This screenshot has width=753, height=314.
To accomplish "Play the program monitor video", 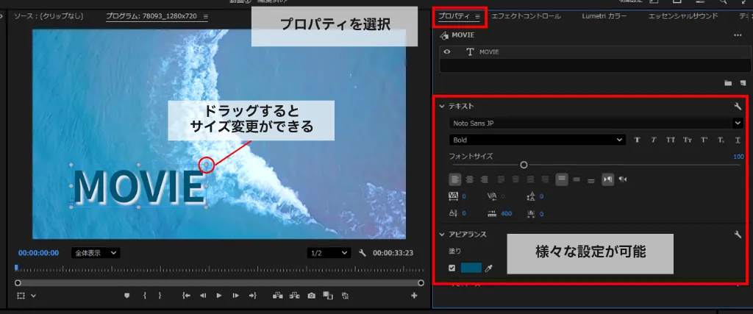I will [219, 296].
